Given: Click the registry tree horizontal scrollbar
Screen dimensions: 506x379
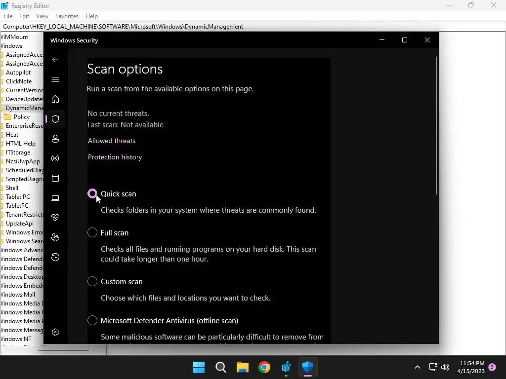Looking at the screenshot, I should pos(63,350).
